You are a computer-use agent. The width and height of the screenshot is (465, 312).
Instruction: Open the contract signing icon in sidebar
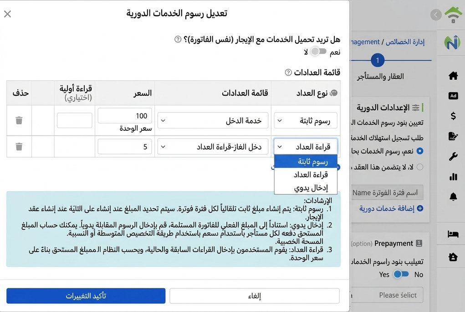pyautogui.click(x=453, y=136)
